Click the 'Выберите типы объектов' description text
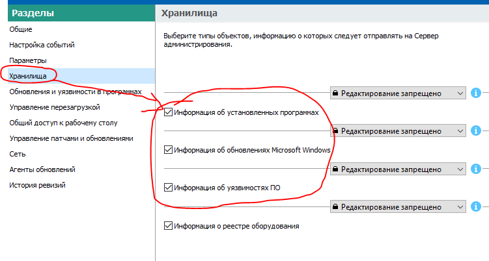The height and width of the screenshot is (261, 489). (x=301, y=40)
